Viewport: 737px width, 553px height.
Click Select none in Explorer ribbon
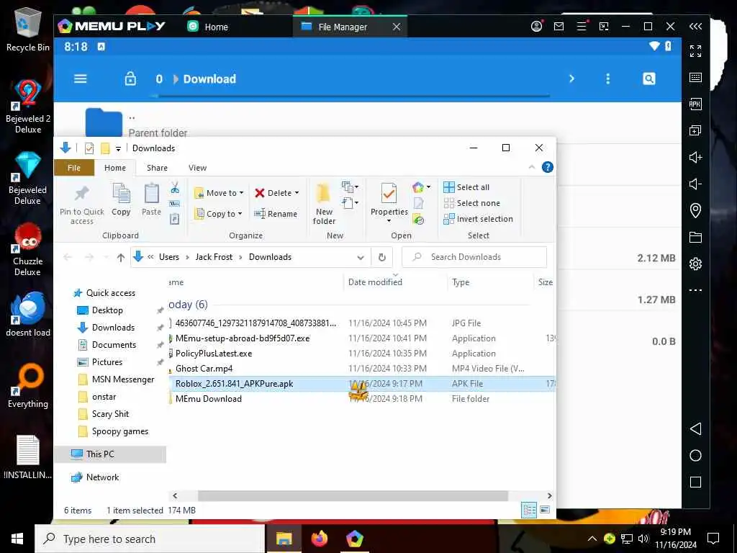(x=472, y=203)
